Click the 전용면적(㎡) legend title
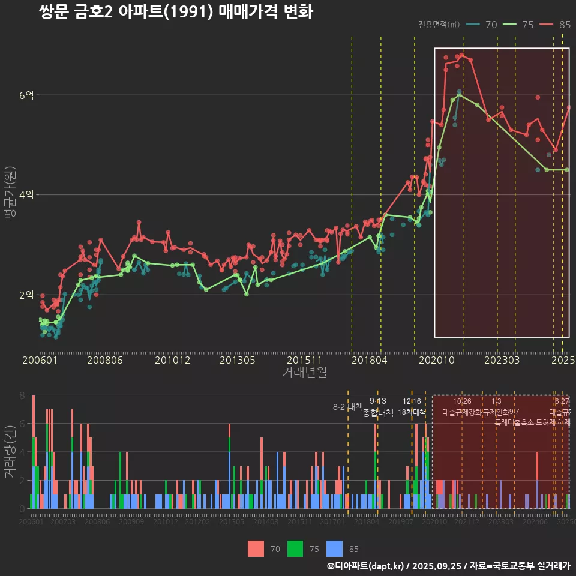The height and width of the screenshot is (576, 576). coord(439,25)
